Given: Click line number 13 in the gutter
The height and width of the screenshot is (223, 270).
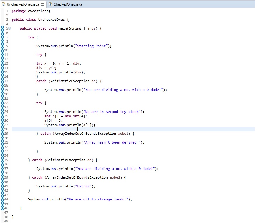Looking at the screenshot, I should tap(6, 63).
